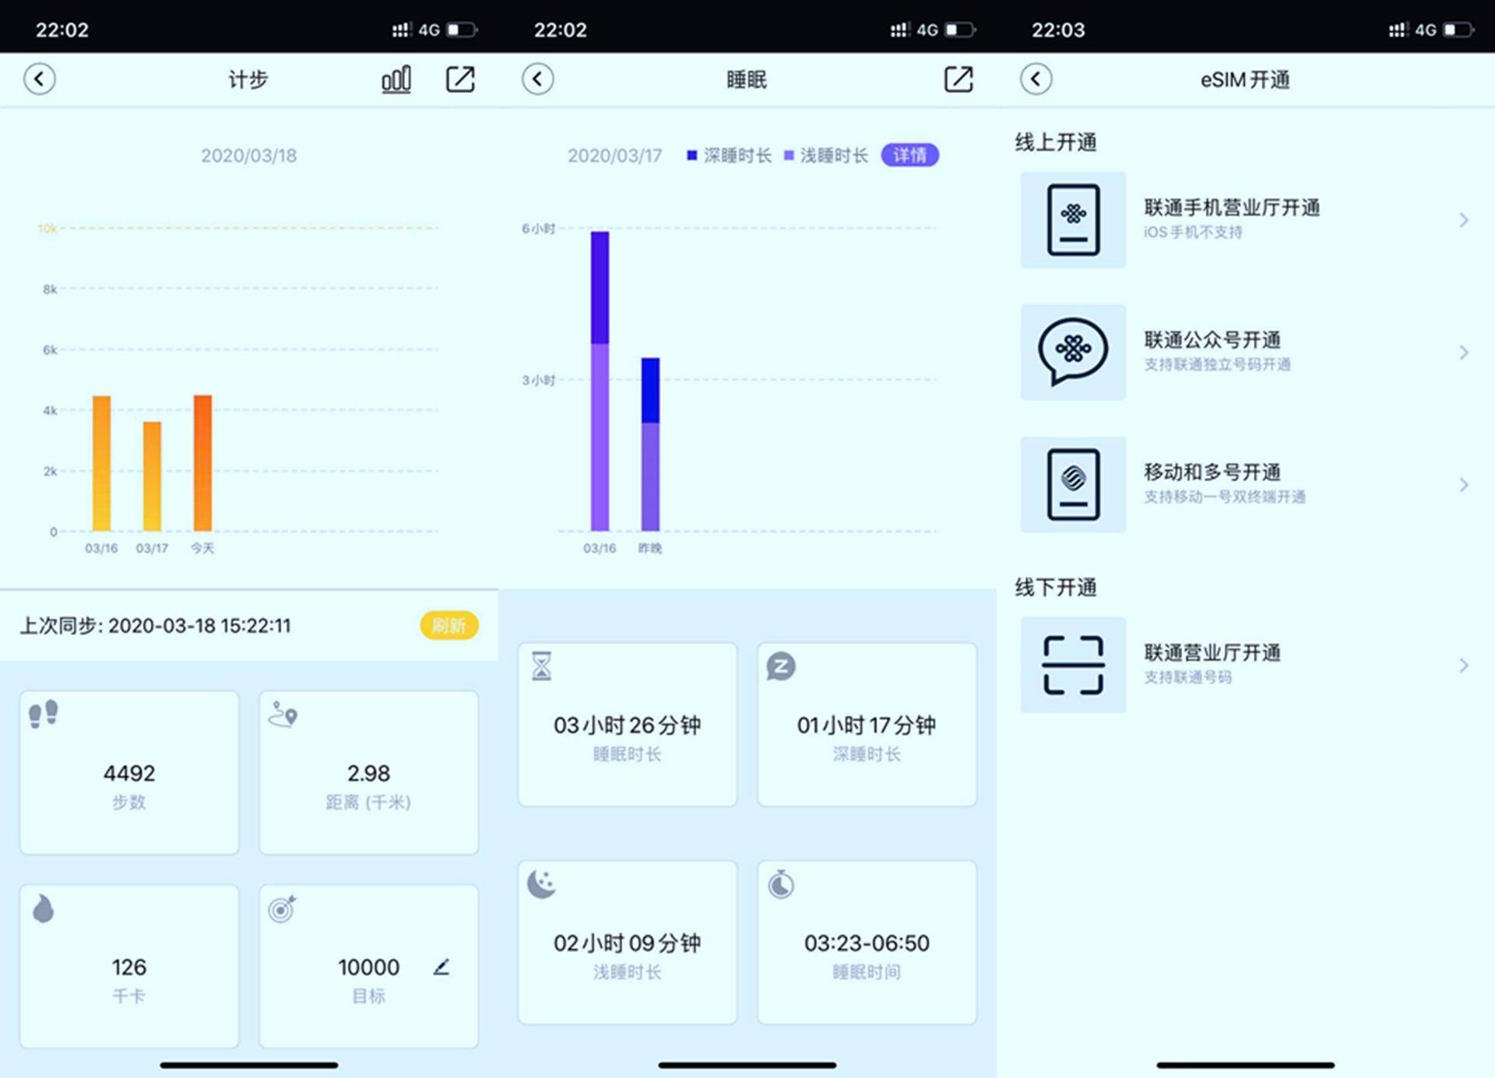Open the 详情 sleep details button
This screenshot has width=1495, height=1078.
[909, 155]
